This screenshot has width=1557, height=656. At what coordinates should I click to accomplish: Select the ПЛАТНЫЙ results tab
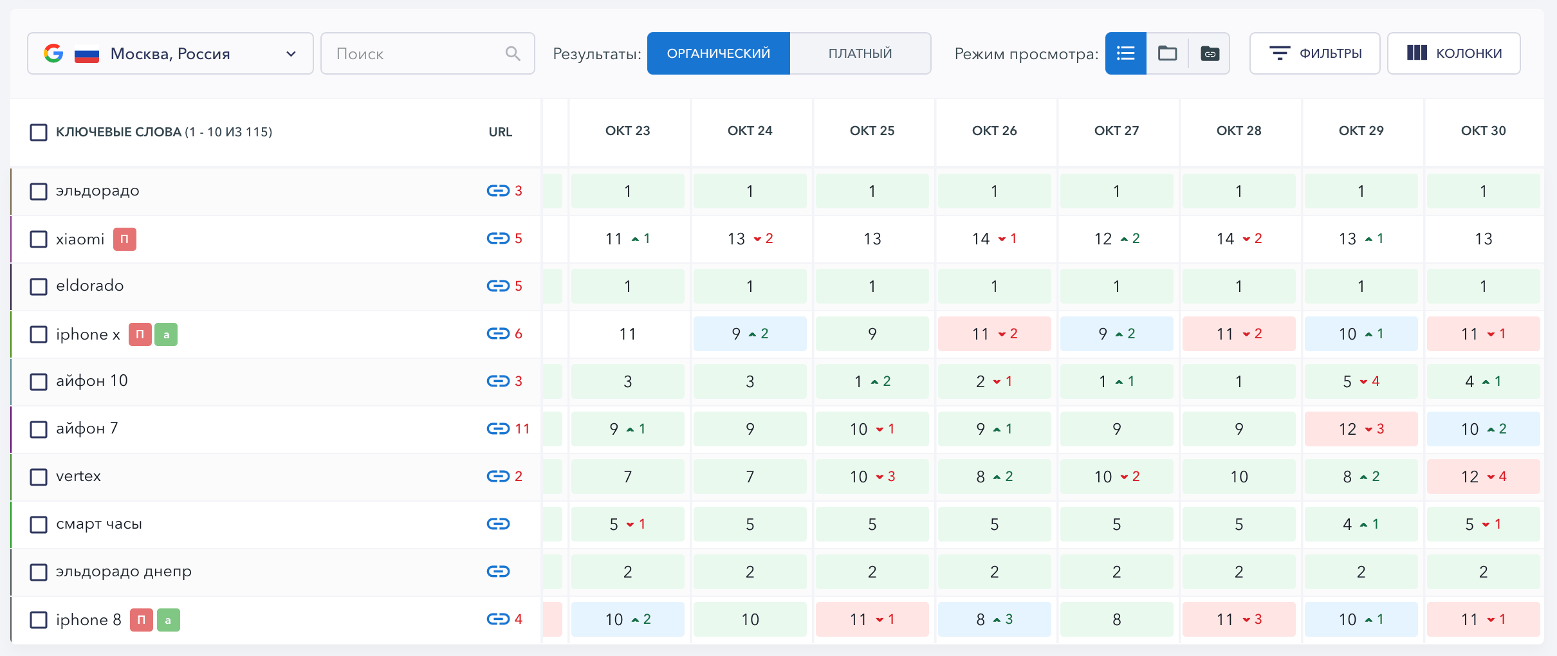(x=860, y=53)
